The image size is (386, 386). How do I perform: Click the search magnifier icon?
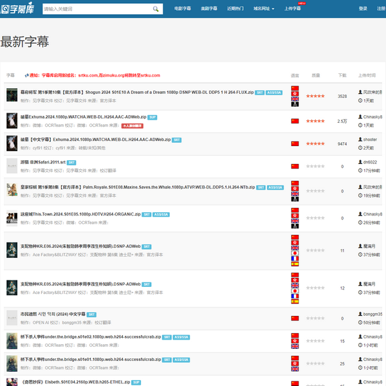point(154,9)
